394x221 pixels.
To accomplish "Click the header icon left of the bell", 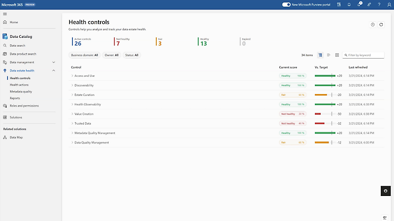I will 339,5.
